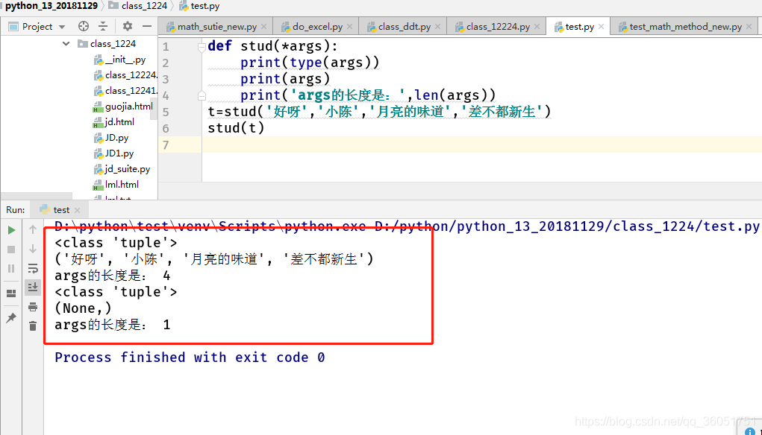The width and height of the screenshot is (762, 435).
Task: Toggle code fold marker on line 1
Action: click(x=202, y=47)
